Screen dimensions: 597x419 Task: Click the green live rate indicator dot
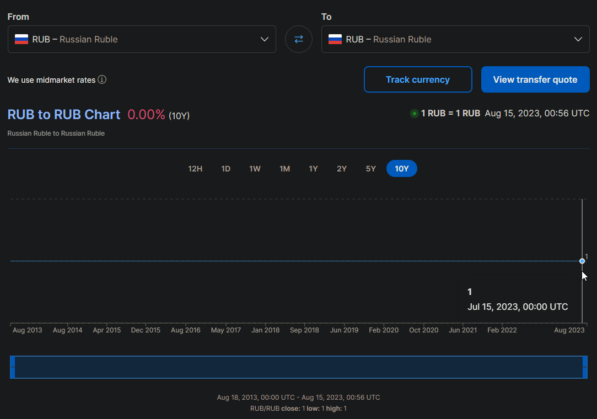coord(415,114)
